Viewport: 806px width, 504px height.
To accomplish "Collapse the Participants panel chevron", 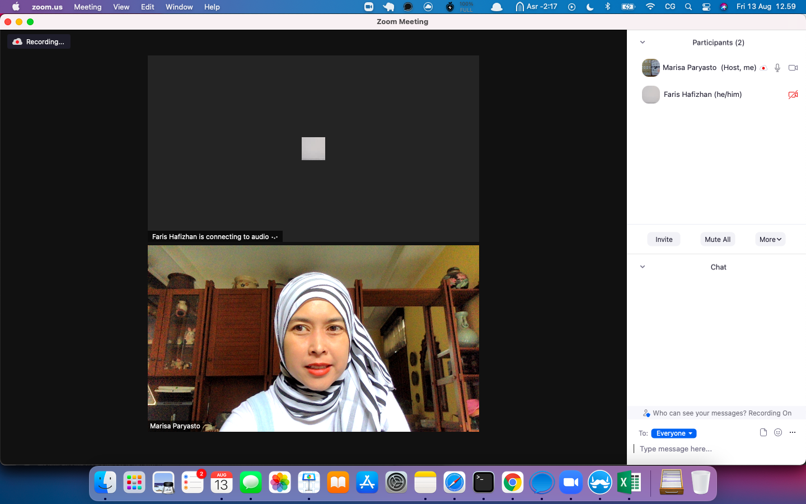I will coord(643,43).
